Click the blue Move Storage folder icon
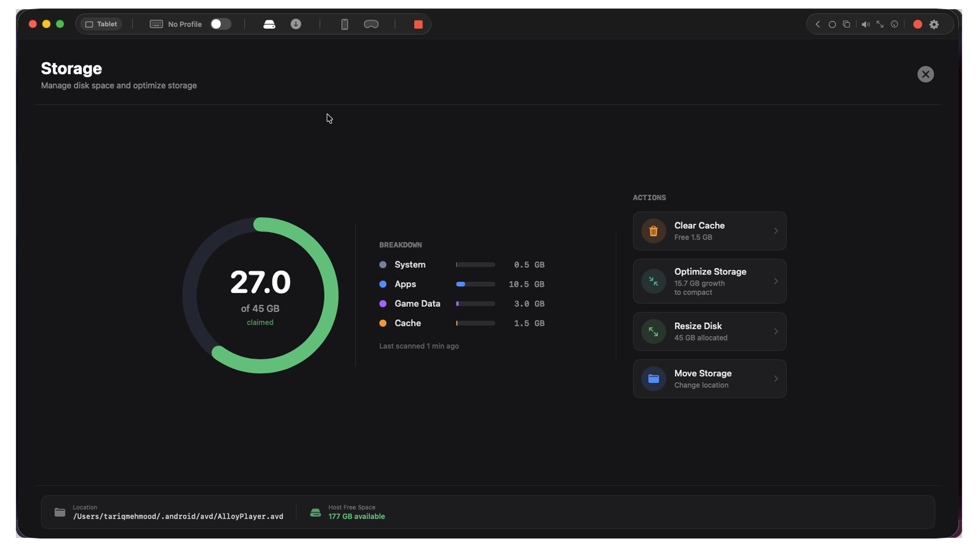This screenshot has width=978, height=547. [x=654, y=379]
